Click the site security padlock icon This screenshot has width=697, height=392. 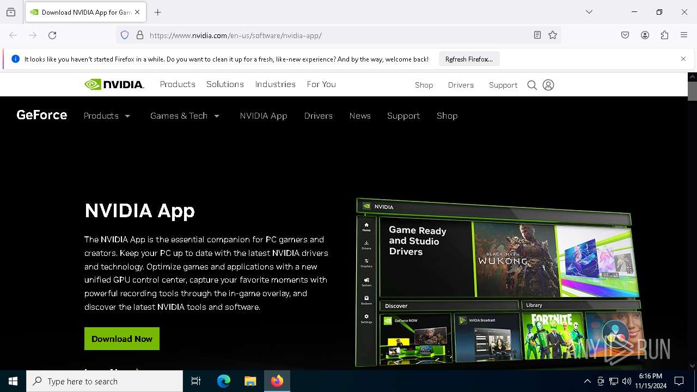point(140,35)
